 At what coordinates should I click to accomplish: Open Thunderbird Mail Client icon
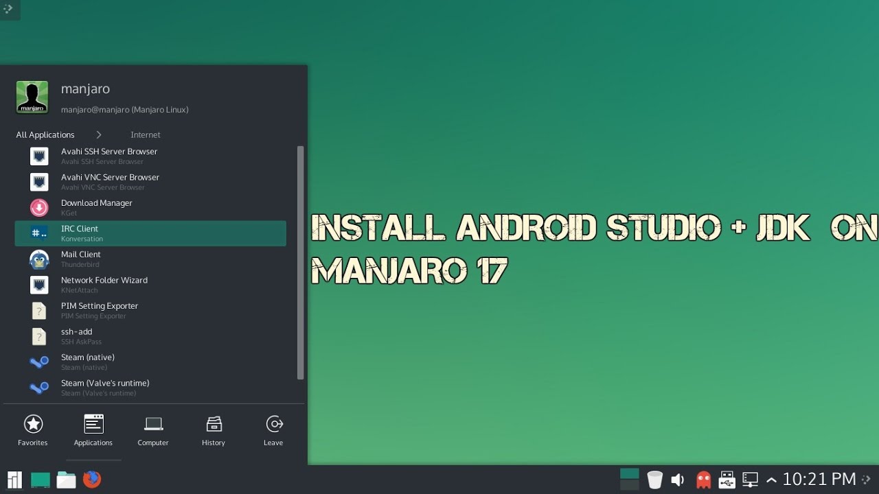click(x=39, y=259)
